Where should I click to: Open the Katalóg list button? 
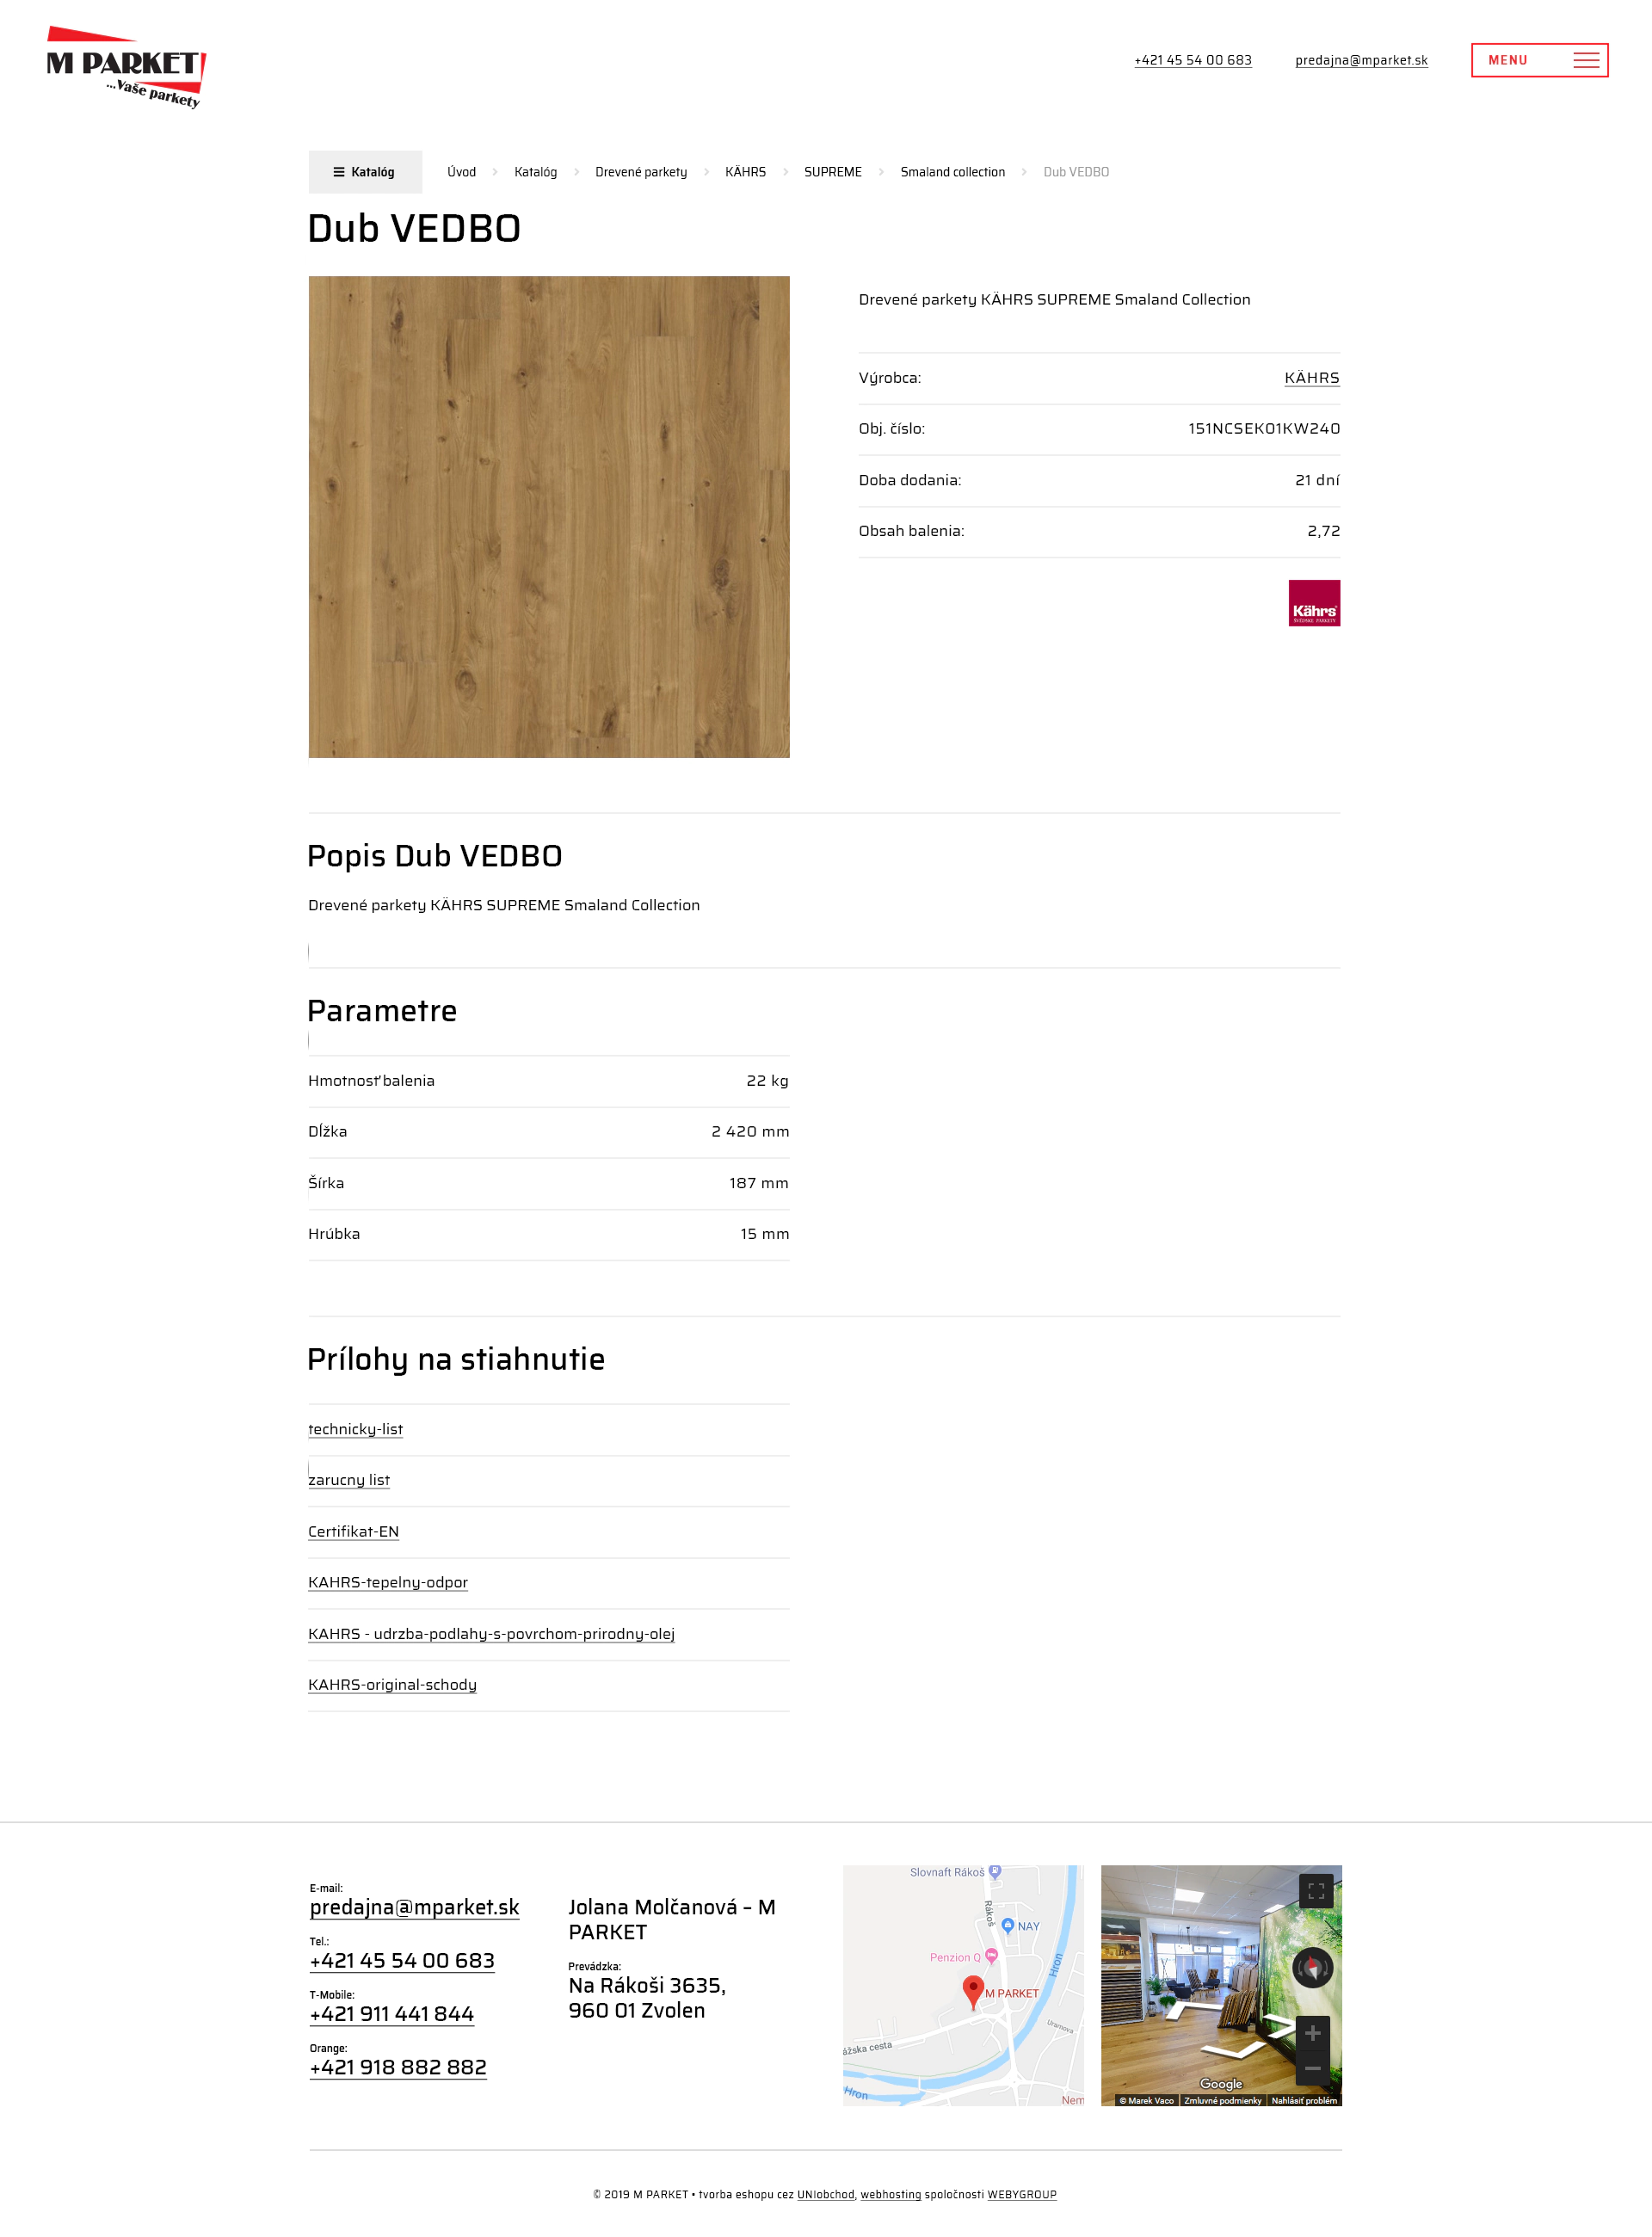pyautogui.click(x=365, y=172)
